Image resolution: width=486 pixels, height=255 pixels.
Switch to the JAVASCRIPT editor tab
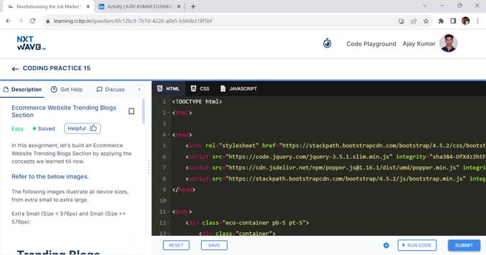(x=238, y=89)
